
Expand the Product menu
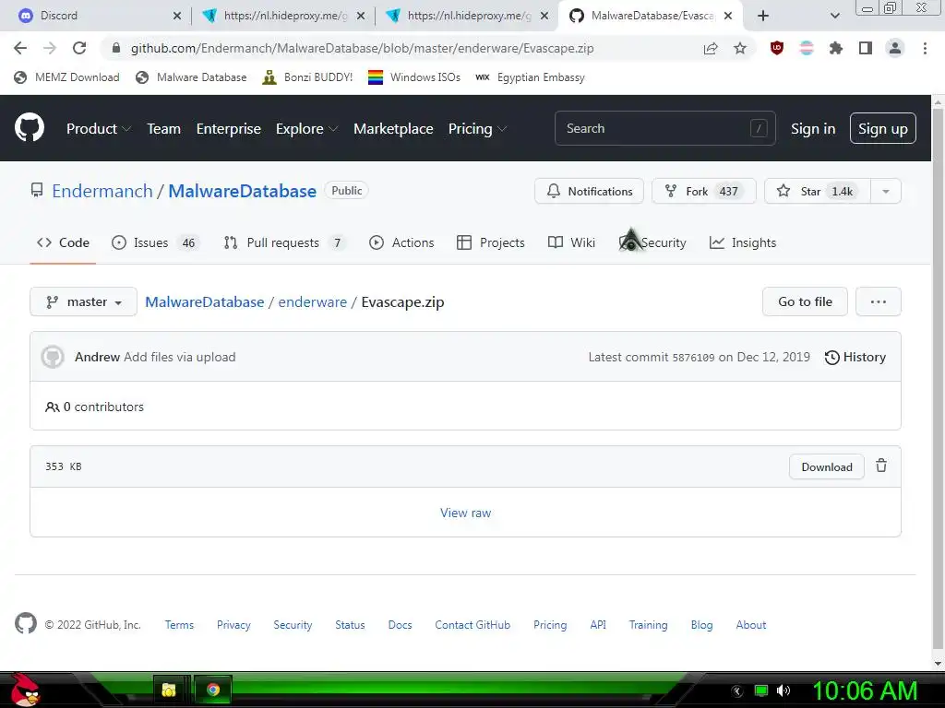[99, 128]
